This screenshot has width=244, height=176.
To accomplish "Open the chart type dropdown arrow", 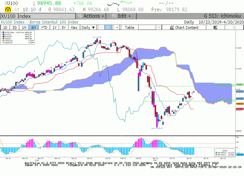I will [117, 28].
